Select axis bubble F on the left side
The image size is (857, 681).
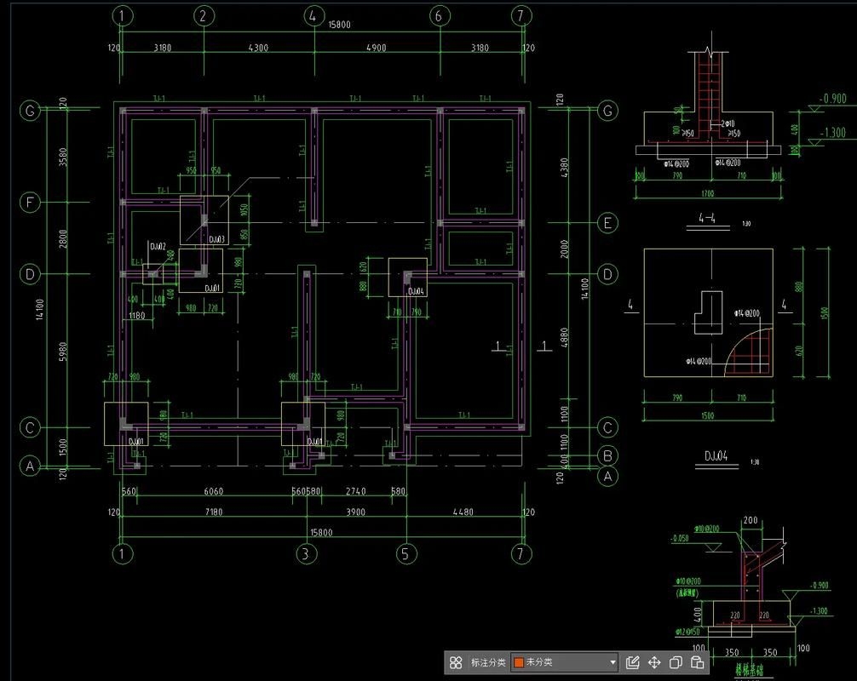[31, 203]
